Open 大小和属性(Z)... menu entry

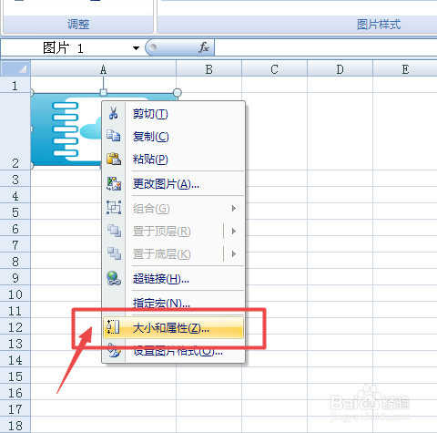173,327
